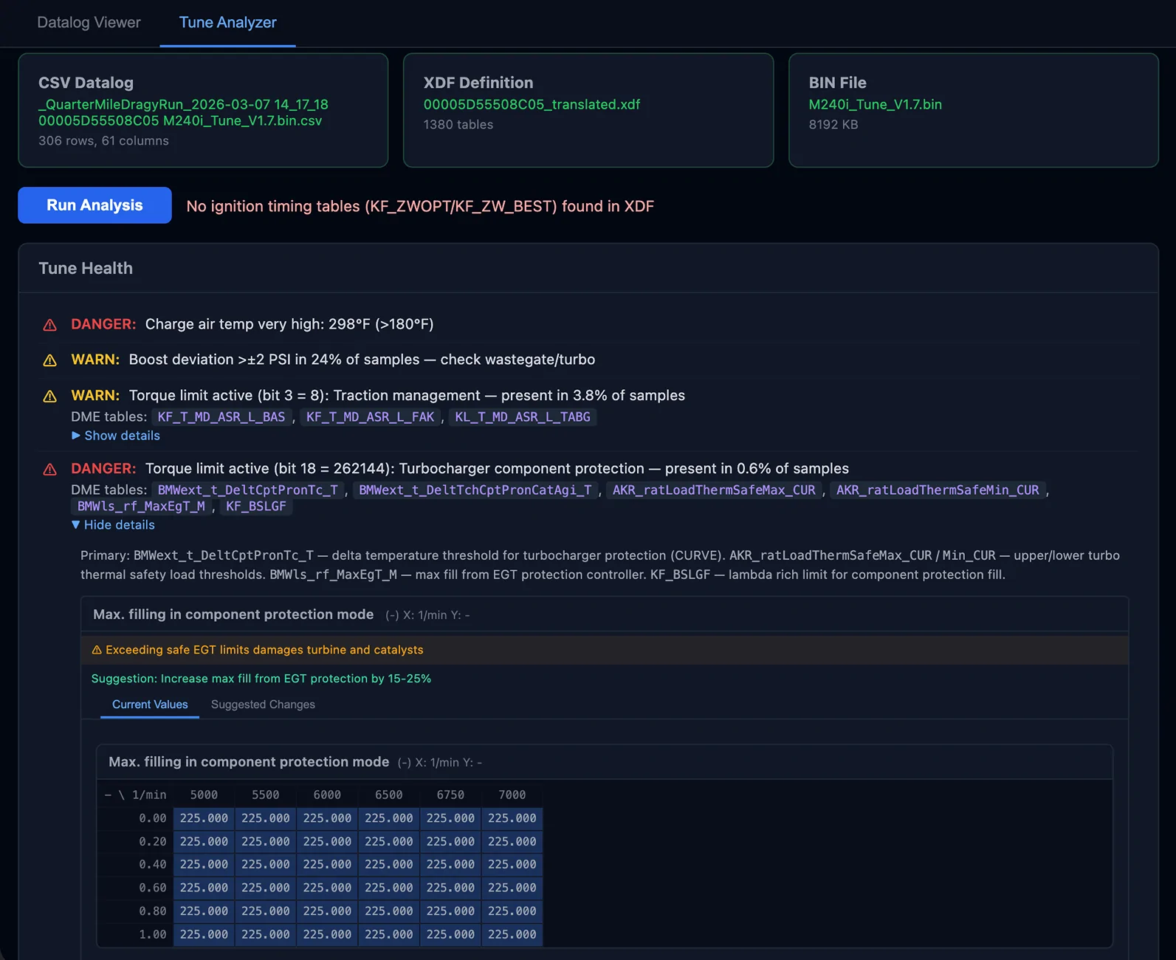This screenshot has height=960, width=1176.
Task: Click the BMWls_rf_MaxEgT_M table tag
Action: coord(142,507)
